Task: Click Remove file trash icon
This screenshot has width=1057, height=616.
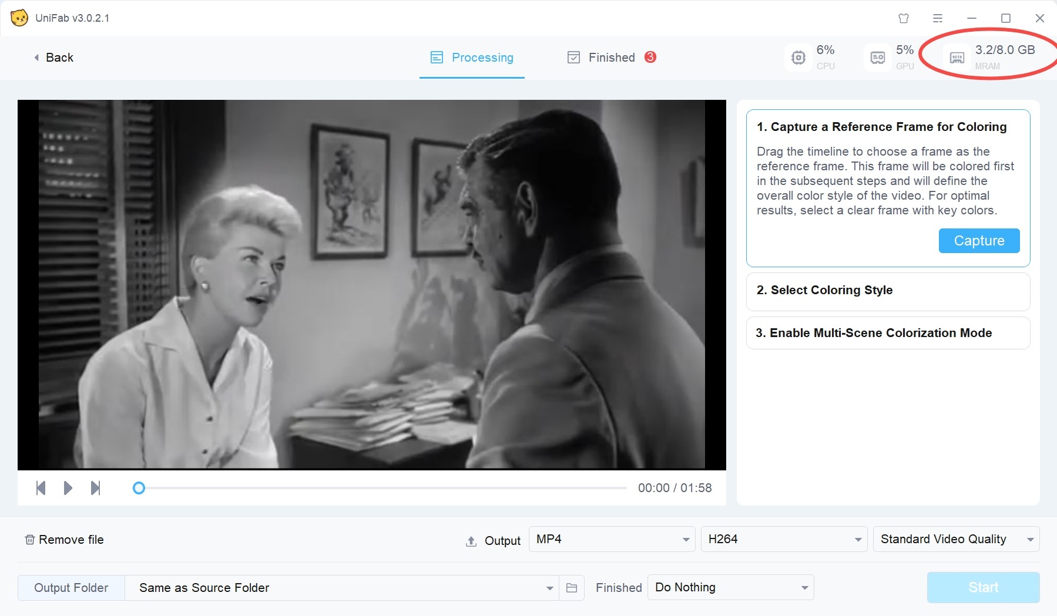Action: 29,540
